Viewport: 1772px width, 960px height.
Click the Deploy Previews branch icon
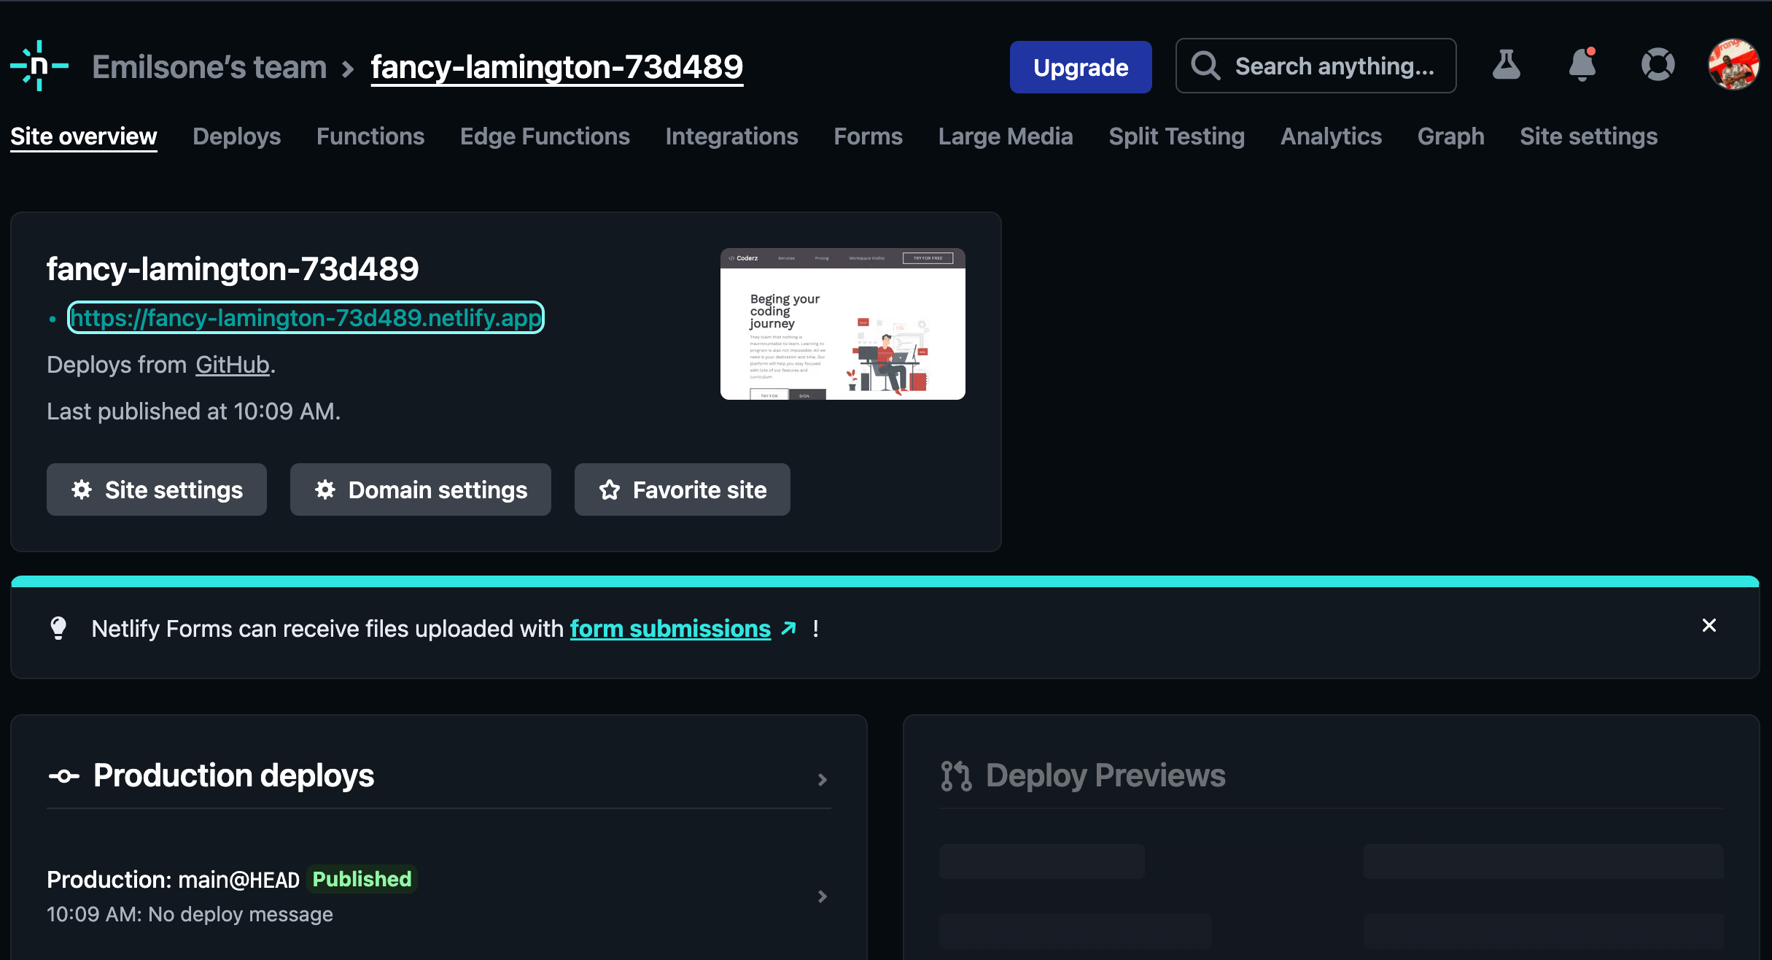point(956,776)
